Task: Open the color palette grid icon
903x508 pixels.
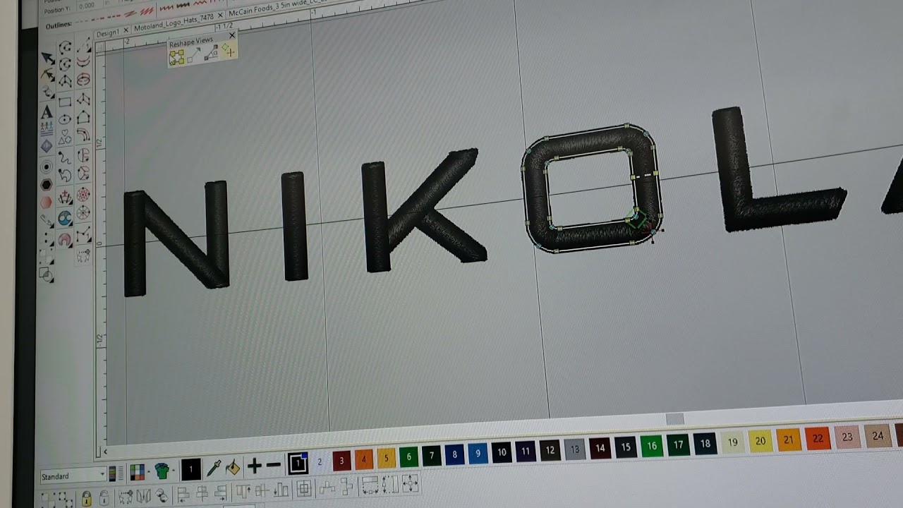Action: pos(138,471)
